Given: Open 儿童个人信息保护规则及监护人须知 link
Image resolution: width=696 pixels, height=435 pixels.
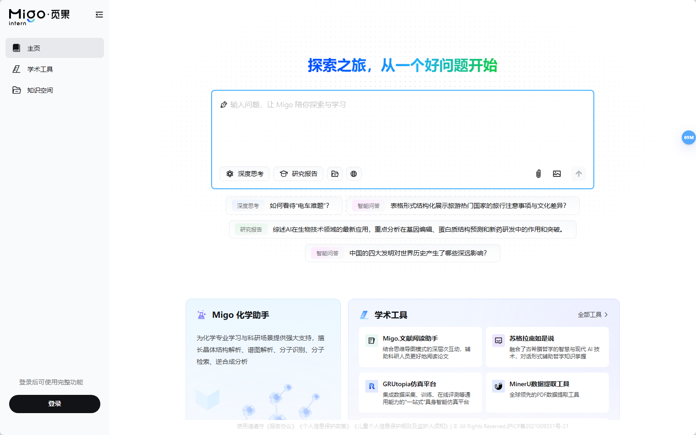Looking at the screenshot, I should coord(401,426).
